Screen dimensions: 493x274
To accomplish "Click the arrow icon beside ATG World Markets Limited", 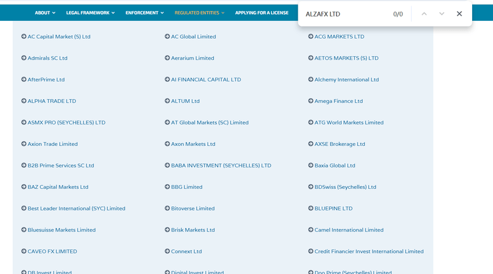I will [x=311, y=123].
